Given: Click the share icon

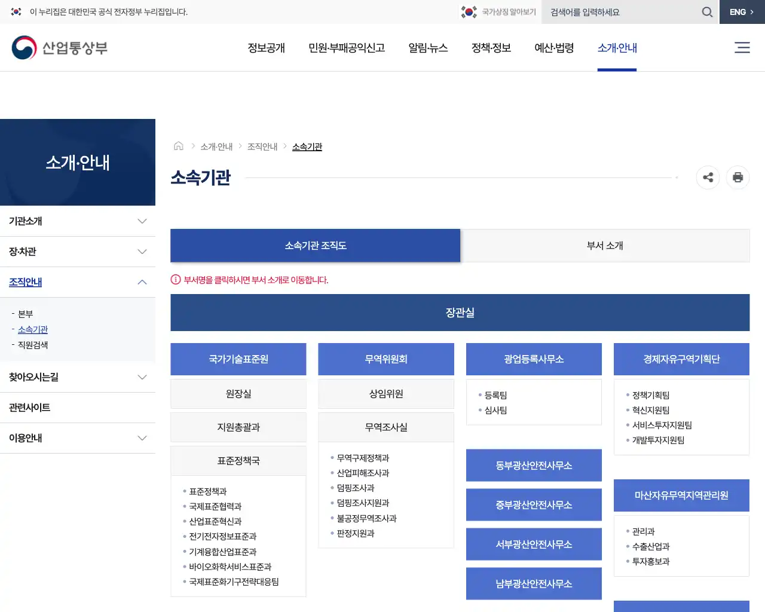Looking at the screenshot, I should (708, 178).
